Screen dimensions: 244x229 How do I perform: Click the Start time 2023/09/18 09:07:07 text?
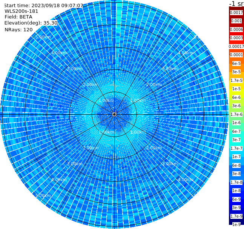pos(44,5)
